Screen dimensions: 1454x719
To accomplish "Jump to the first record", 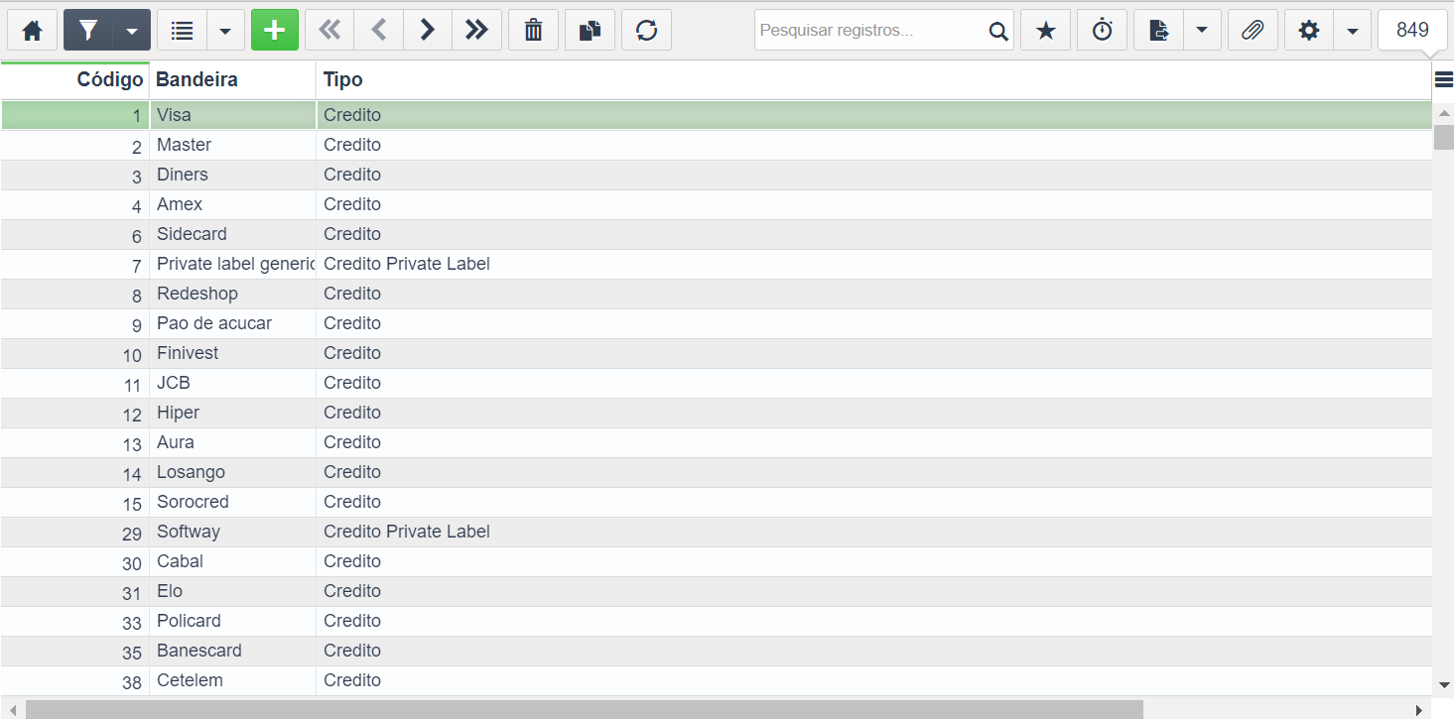I will point(330,30).
